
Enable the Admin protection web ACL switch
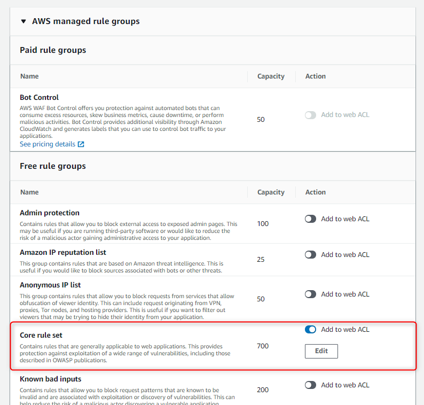[x=310, y=219]
